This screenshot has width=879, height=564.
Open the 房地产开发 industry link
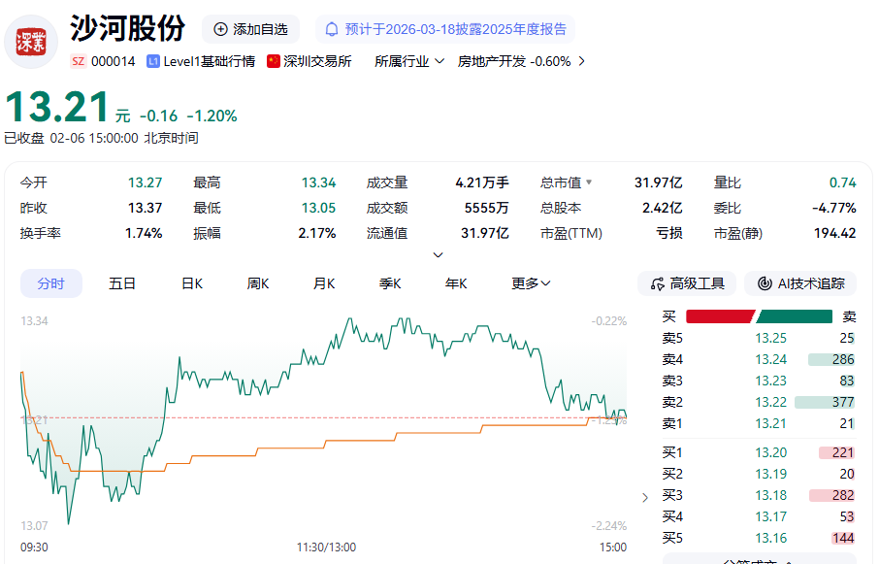[x=521, y=61]
